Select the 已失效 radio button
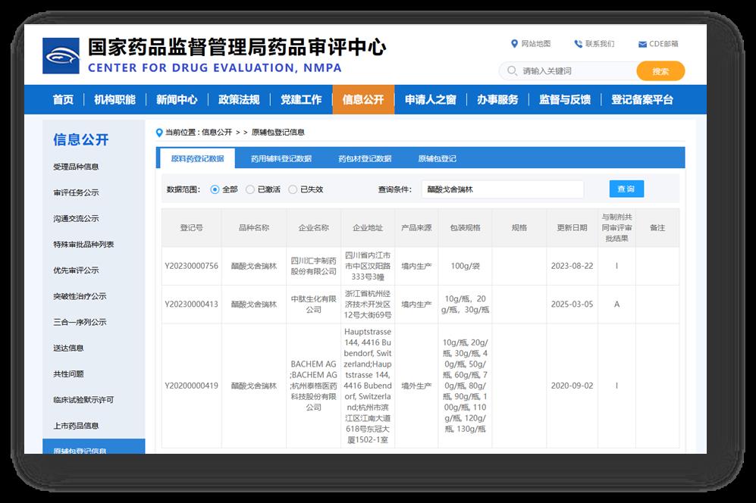 click(293, 189)
